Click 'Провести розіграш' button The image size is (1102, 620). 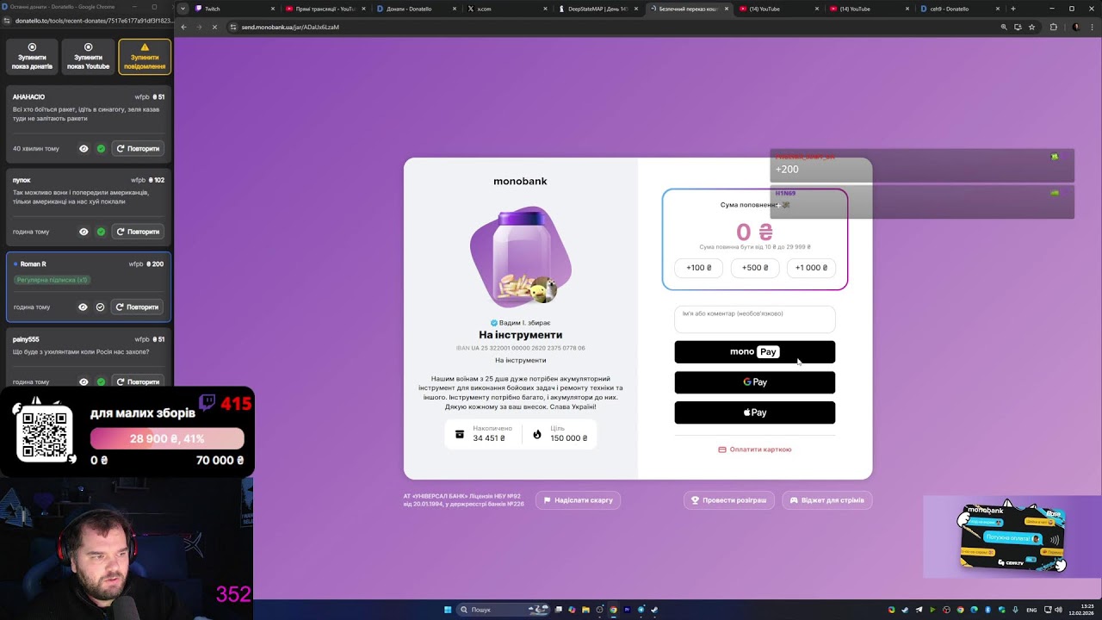coord(729,500)
